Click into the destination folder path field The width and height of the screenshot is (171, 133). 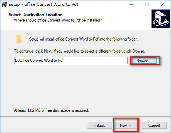tap(71, 61)
